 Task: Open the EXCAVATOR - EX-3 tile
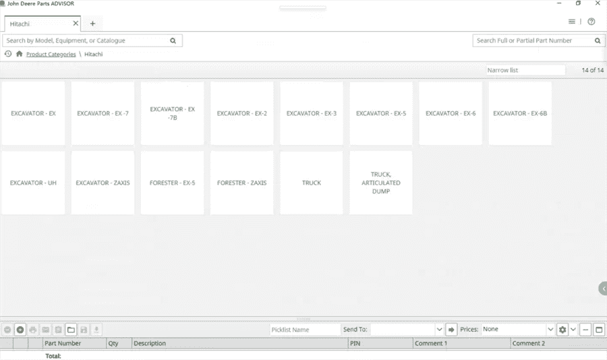(x=312, y=113)
